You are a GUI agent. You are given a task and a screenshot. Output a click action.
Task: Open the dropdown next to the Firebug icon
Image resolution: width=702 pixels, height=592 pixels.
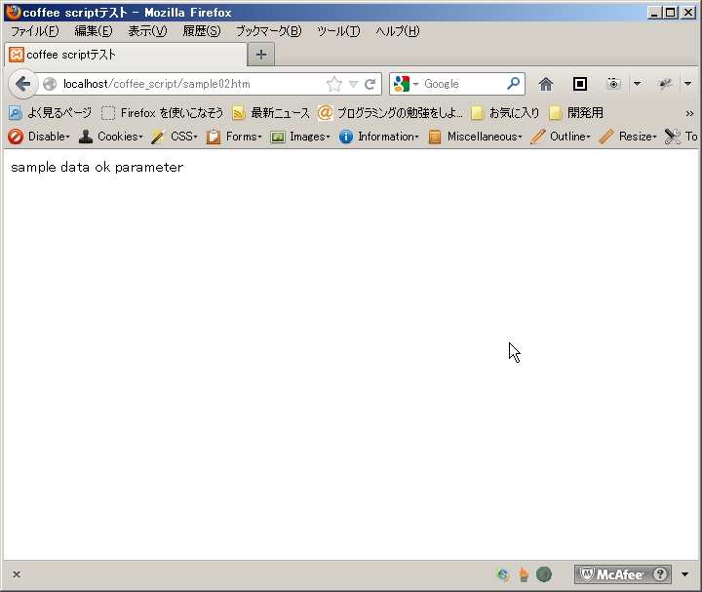(687, 84)
